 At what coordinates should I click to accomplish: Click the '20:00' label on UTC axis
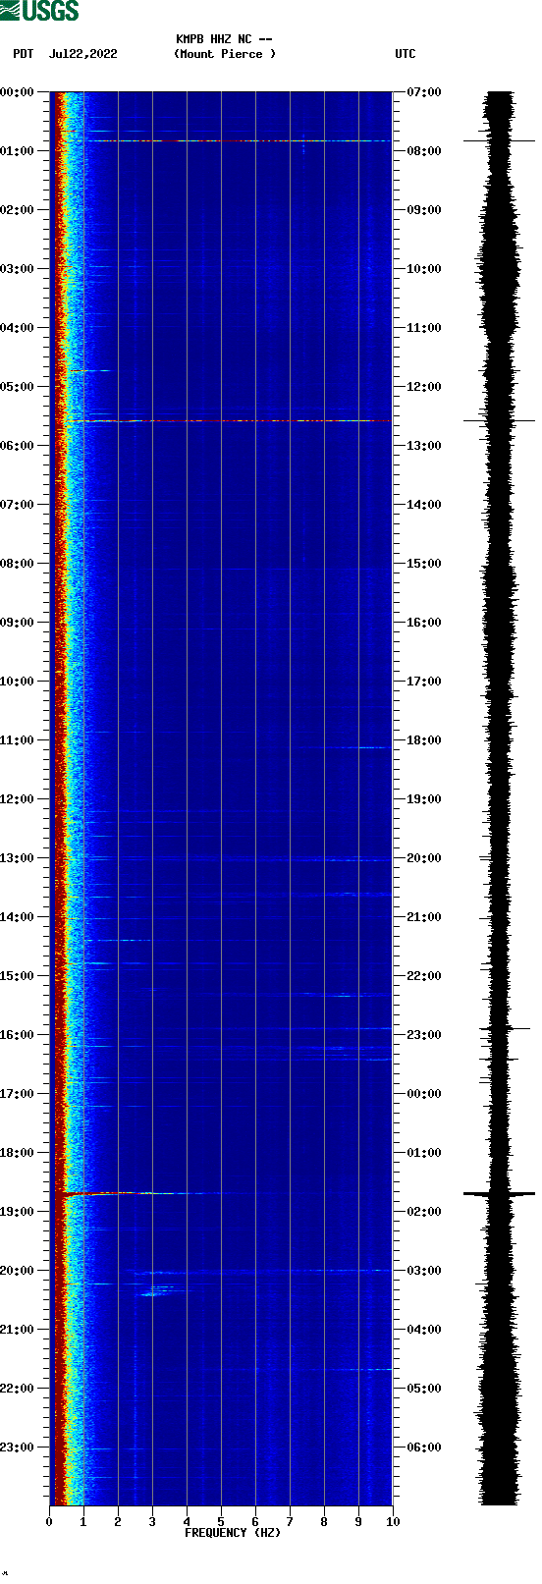(x=424, y=858)
